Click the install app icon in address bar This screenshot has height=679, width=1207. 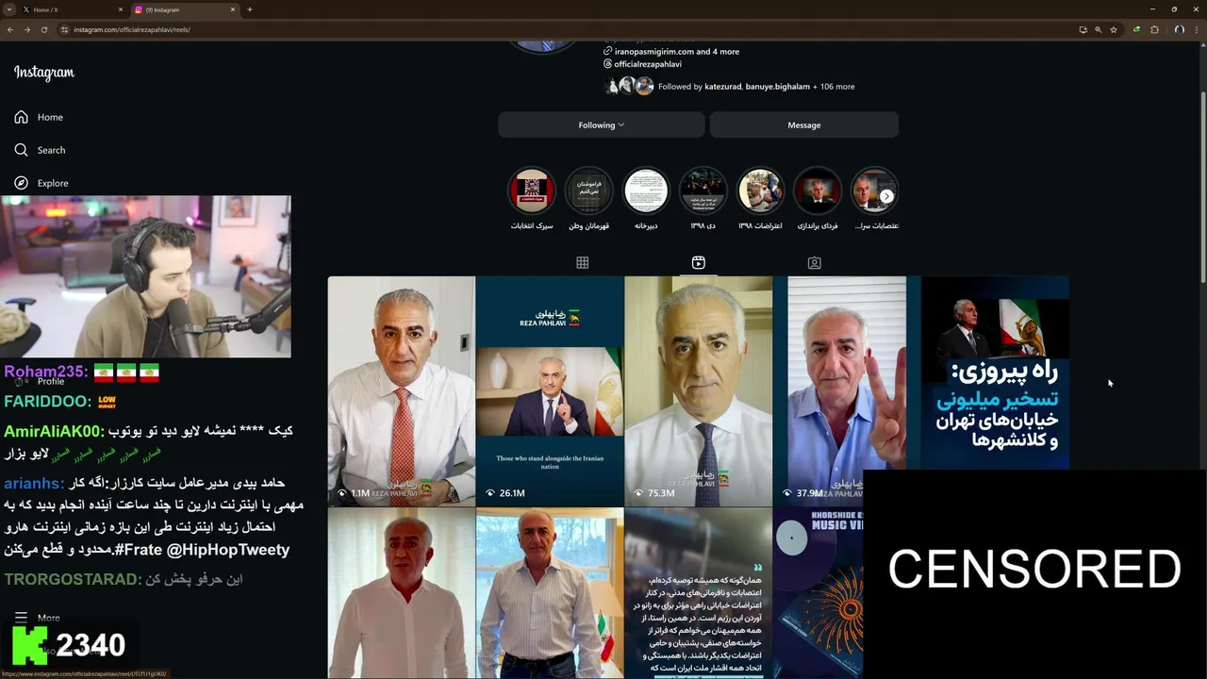pos(1083,29)
